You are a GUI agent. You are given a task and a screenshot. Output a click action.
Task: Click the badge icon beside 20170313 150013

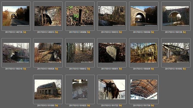click(121, 32)
